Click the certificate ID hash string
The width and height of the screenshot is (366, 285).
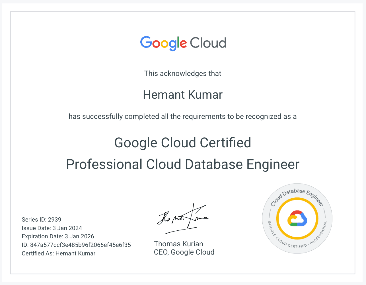click(x=76, y=245)
